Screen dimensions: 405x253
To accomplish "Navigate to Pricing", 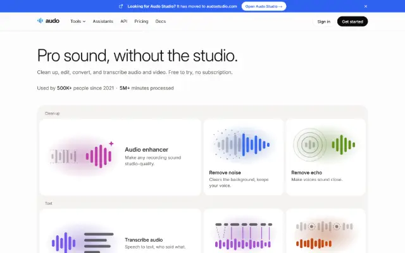I will pos(141,22).
